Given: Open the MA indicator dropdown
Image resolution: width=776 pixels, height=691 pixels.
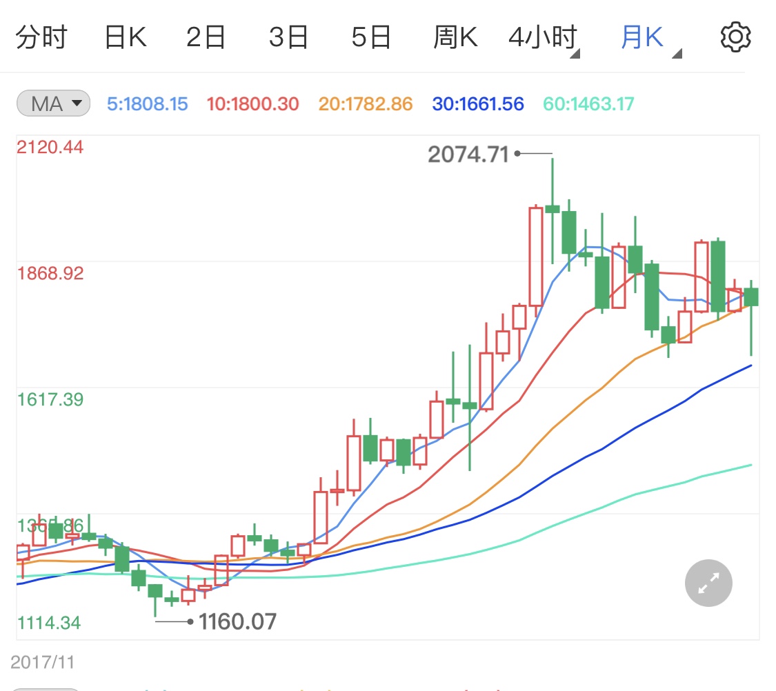Looking at the screenshot, I should pos(53,103).
